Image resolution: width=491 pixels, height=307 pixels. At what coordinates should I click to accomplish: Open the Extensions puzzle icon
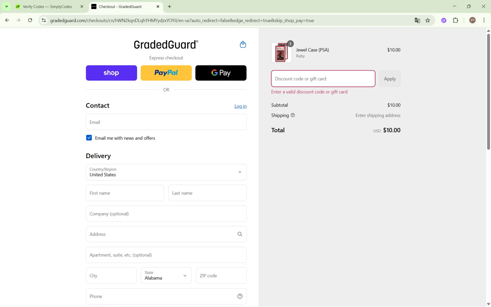pos(455,20)
